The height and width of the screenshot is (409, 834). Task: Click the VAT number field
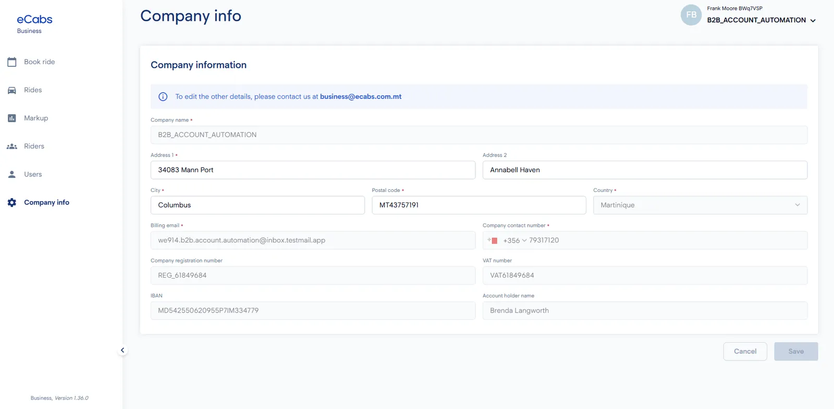pos(645,275)
